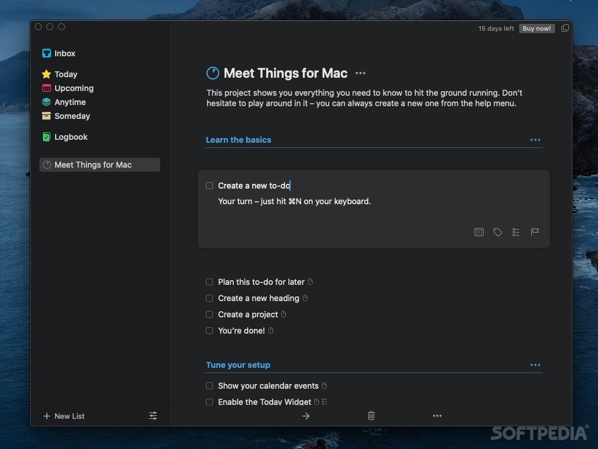598x449 pixels.
Task: Open the You're done! to-do
Action: coord(241,331)
